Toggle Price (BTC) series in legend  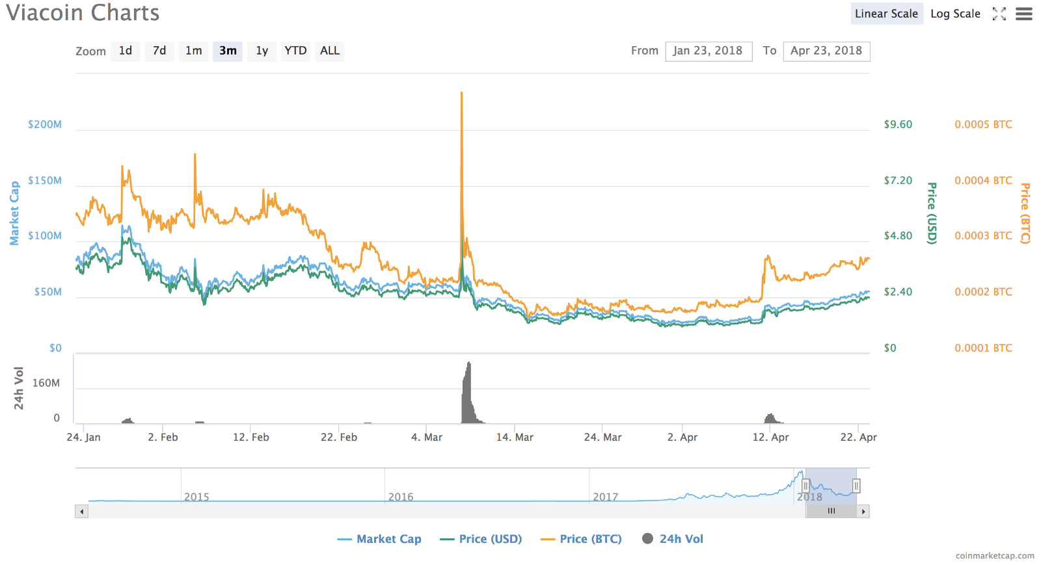coord(581,539)
